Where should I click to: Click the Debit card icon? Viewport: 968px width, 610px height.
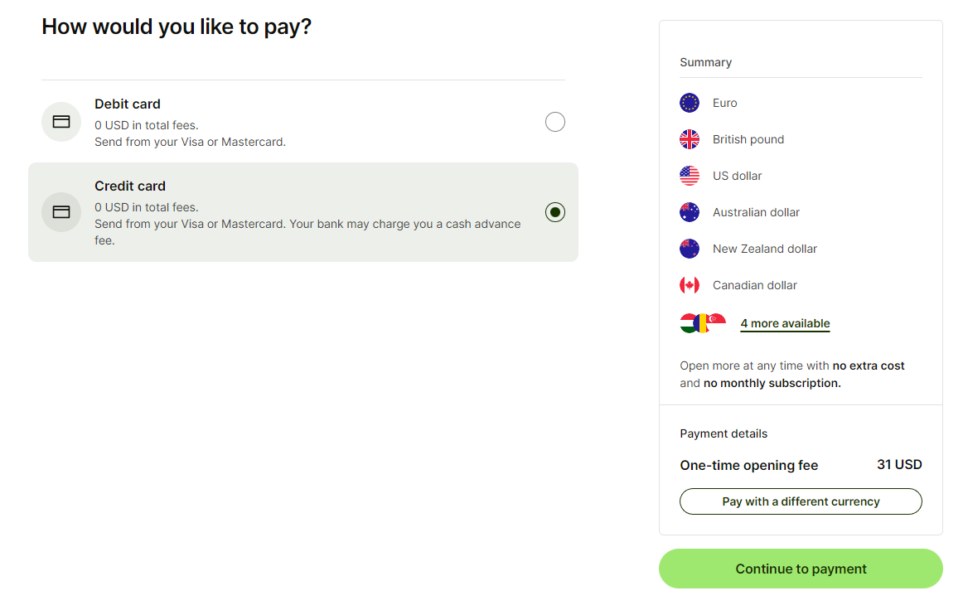[61, 122]
